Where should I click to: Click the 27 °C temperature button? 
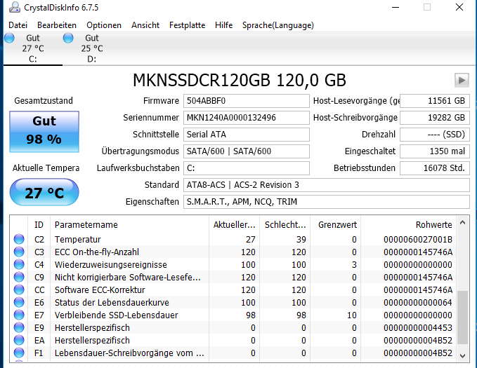pyautogui.click(x=44, y=193)
